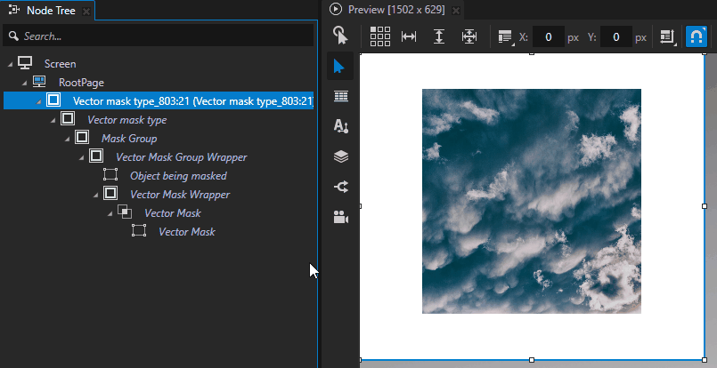717x368 pixels.
Task: Toggle the table grid tool in sidebar
Action: tap(340, 96)
